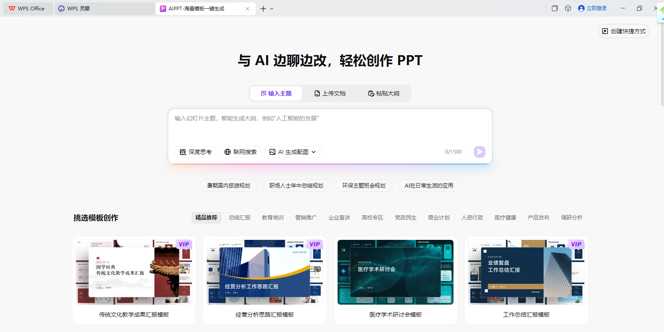Screen dimensions: 664x332
Task: Open the AI 生成配图 dropdown
Action: click(x=293, y=152)
